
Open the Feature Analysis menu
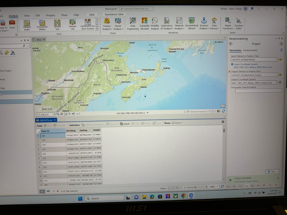click(107, 24)
